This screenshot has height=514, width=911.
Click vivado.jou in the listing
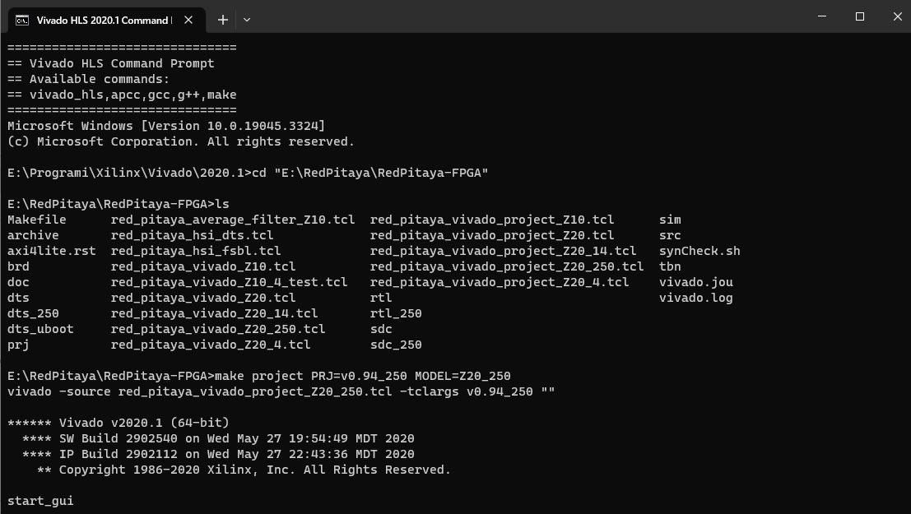(696, 283)
